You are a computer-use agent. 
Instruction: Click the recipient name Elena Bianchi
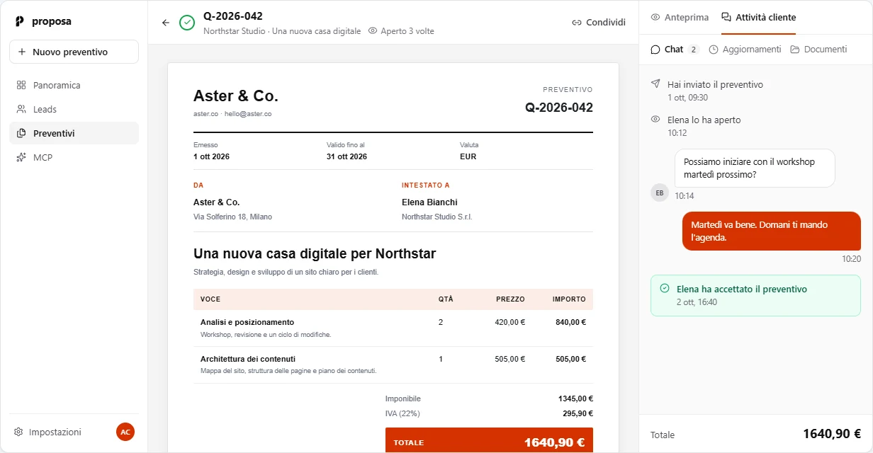pos(429,202)
